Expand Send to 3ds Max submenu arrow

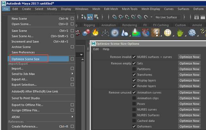72,74
